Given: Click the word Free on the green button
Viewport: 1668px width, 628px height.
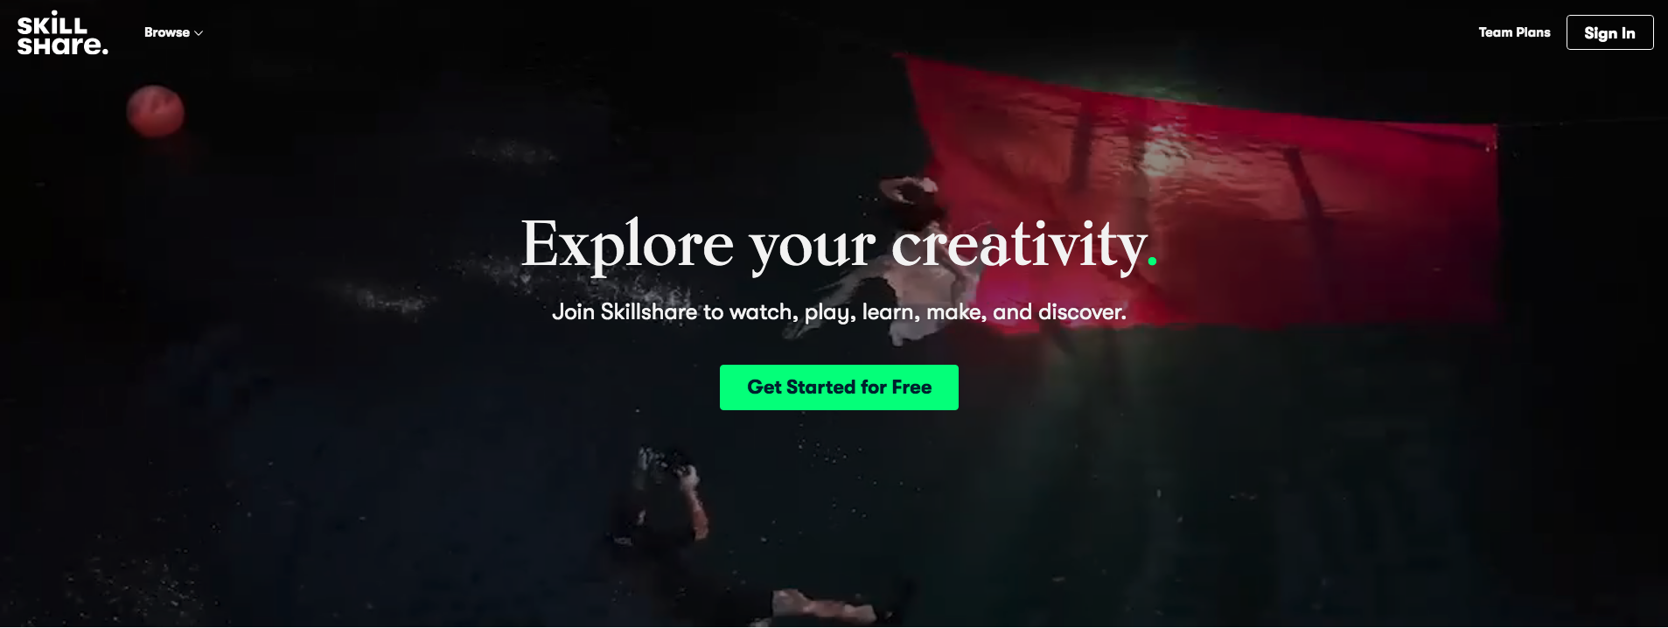Looking at the screenshot, I should [x=911, y=387].
